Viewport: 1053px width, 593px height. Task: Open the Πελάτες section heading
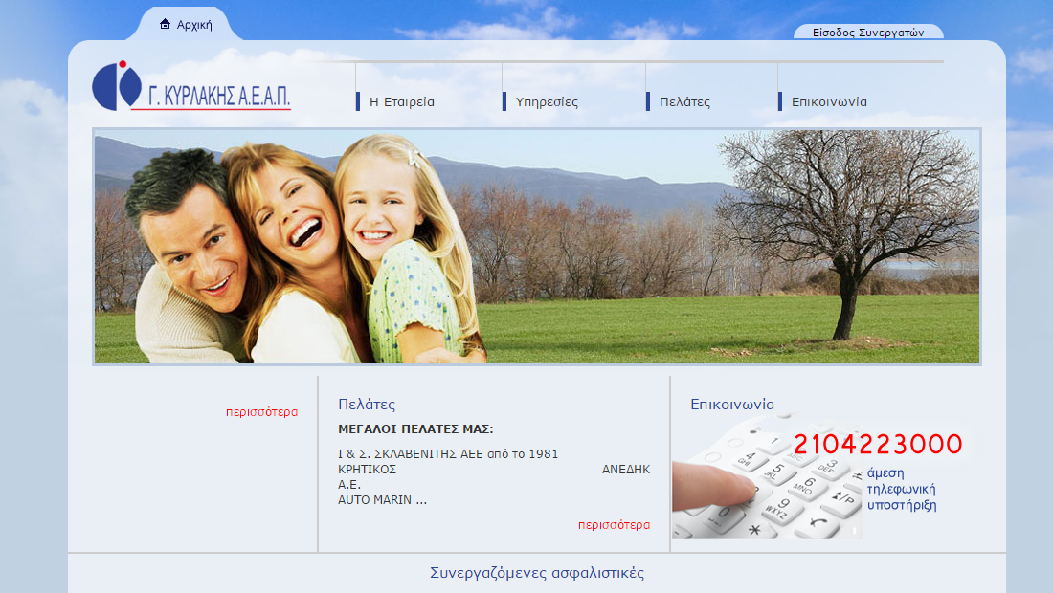pos(367,405)
